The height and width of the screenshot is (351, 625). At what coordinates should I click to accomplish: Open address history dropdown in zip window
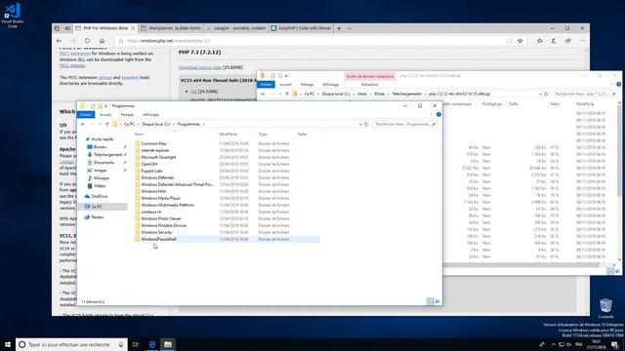pyautogui.click(x=540, y=94)
